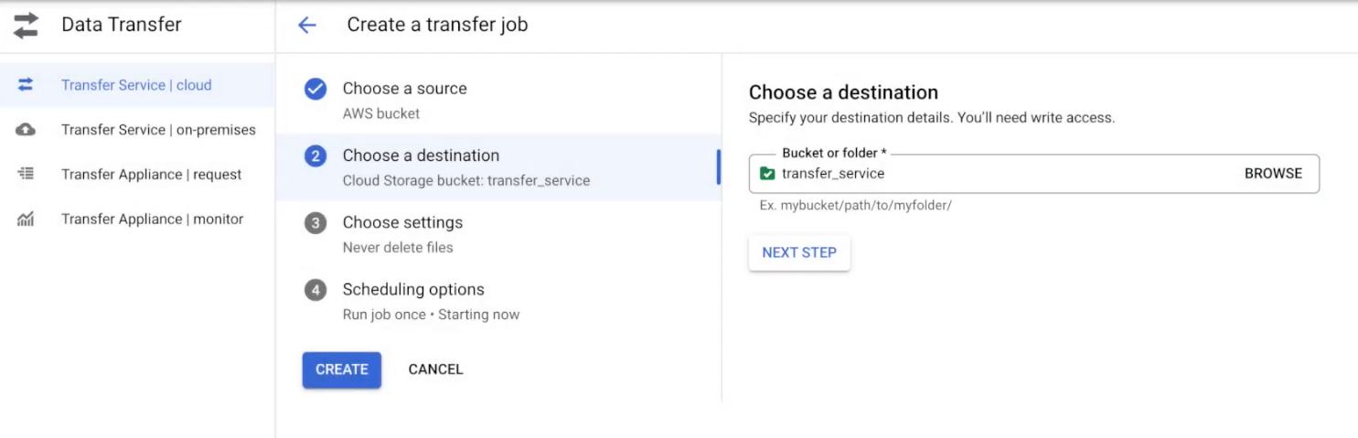Screen dimensions: 1358x438
Task: Click the green bucket icon in field
Action: 768,174
